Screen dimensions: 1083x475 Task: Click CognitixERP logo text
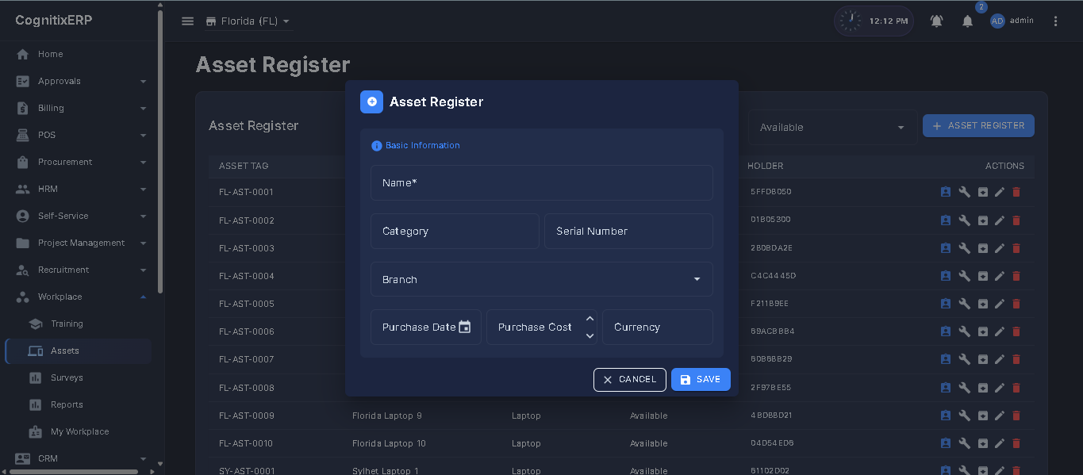pyautogui.click(x=54, y=21)
